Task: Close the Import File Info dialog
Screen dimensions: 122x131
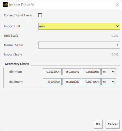Action: pos(117,5)
